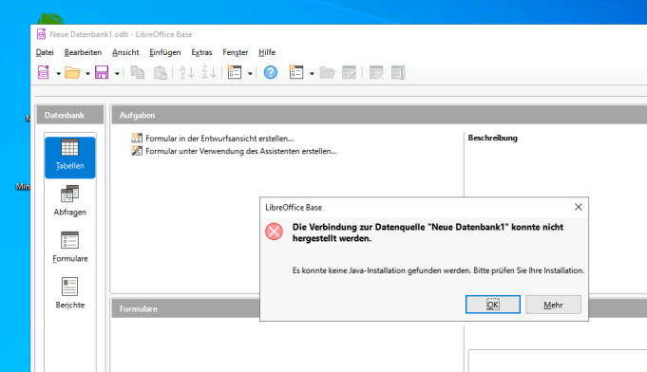Viewport: 647px width, 372px height.
Task: Open the Ansicht menu
Action: pos(125,52)
